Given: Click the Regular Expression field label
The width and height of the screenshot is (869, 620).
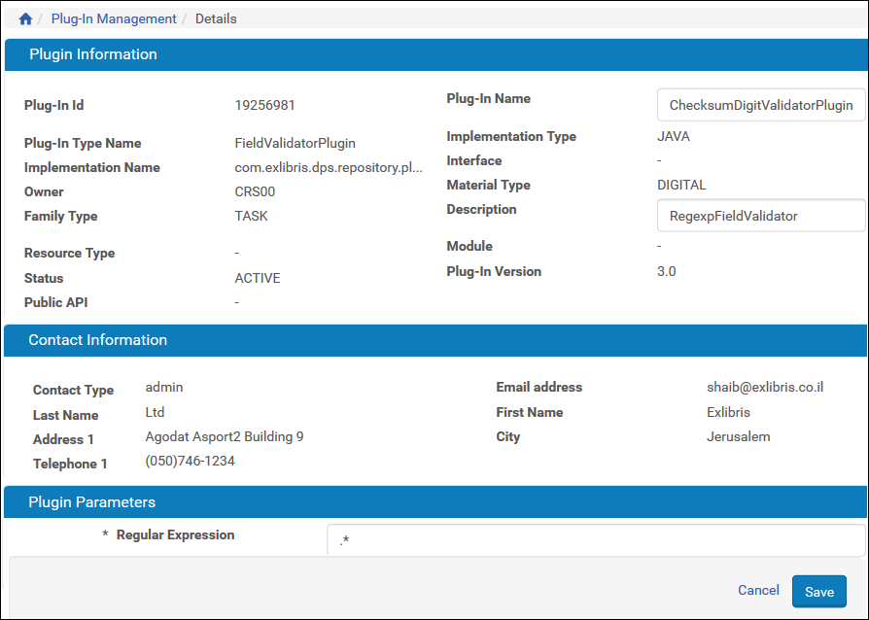Looking at the screenshot, I should tap(175, 534).
